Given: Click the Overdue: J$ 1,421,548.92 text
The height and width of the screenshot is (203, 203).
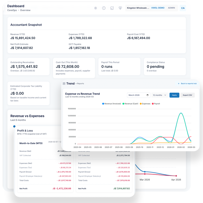Looking at the screenshot, I should [x=23, y=71].
